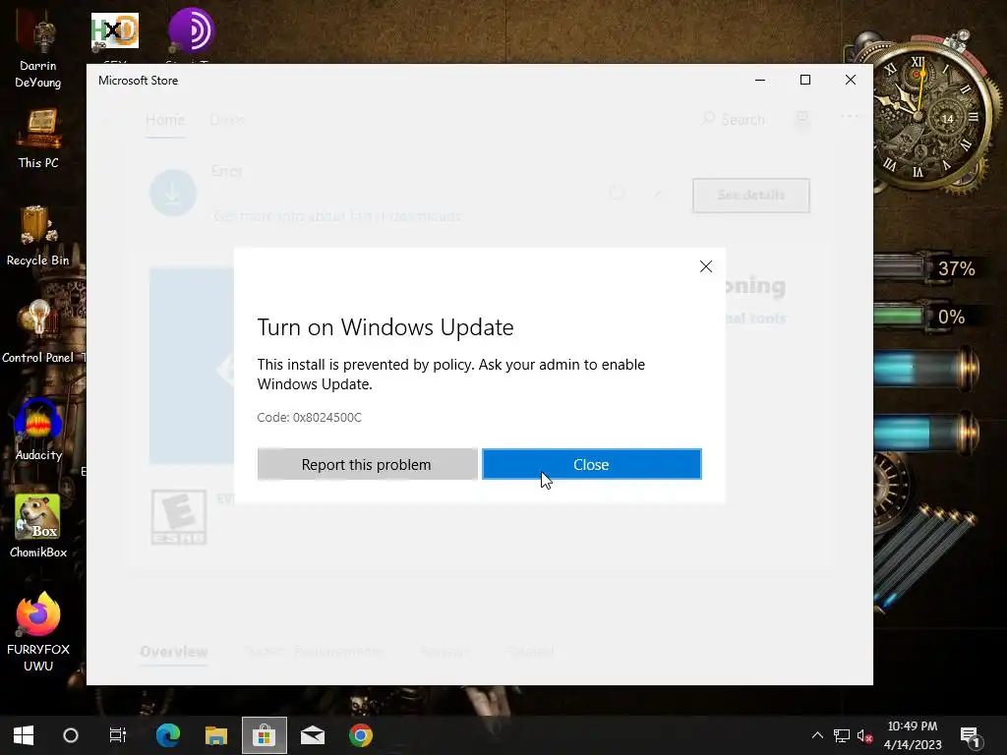Image resolution: width=1007 pixels, height=755 pixels.
Task: Click the muted volume tray icon
Action: pos(864,735)
